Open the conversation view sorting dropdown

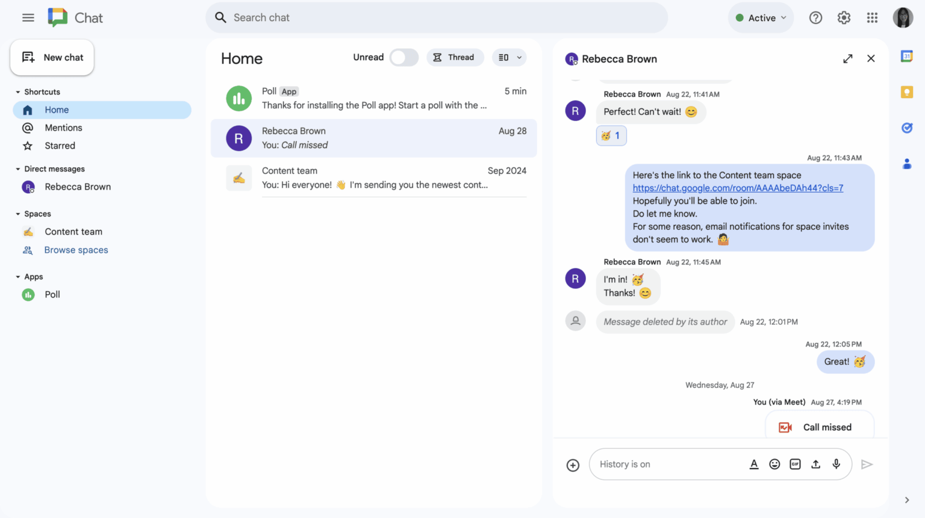(509, 57)
